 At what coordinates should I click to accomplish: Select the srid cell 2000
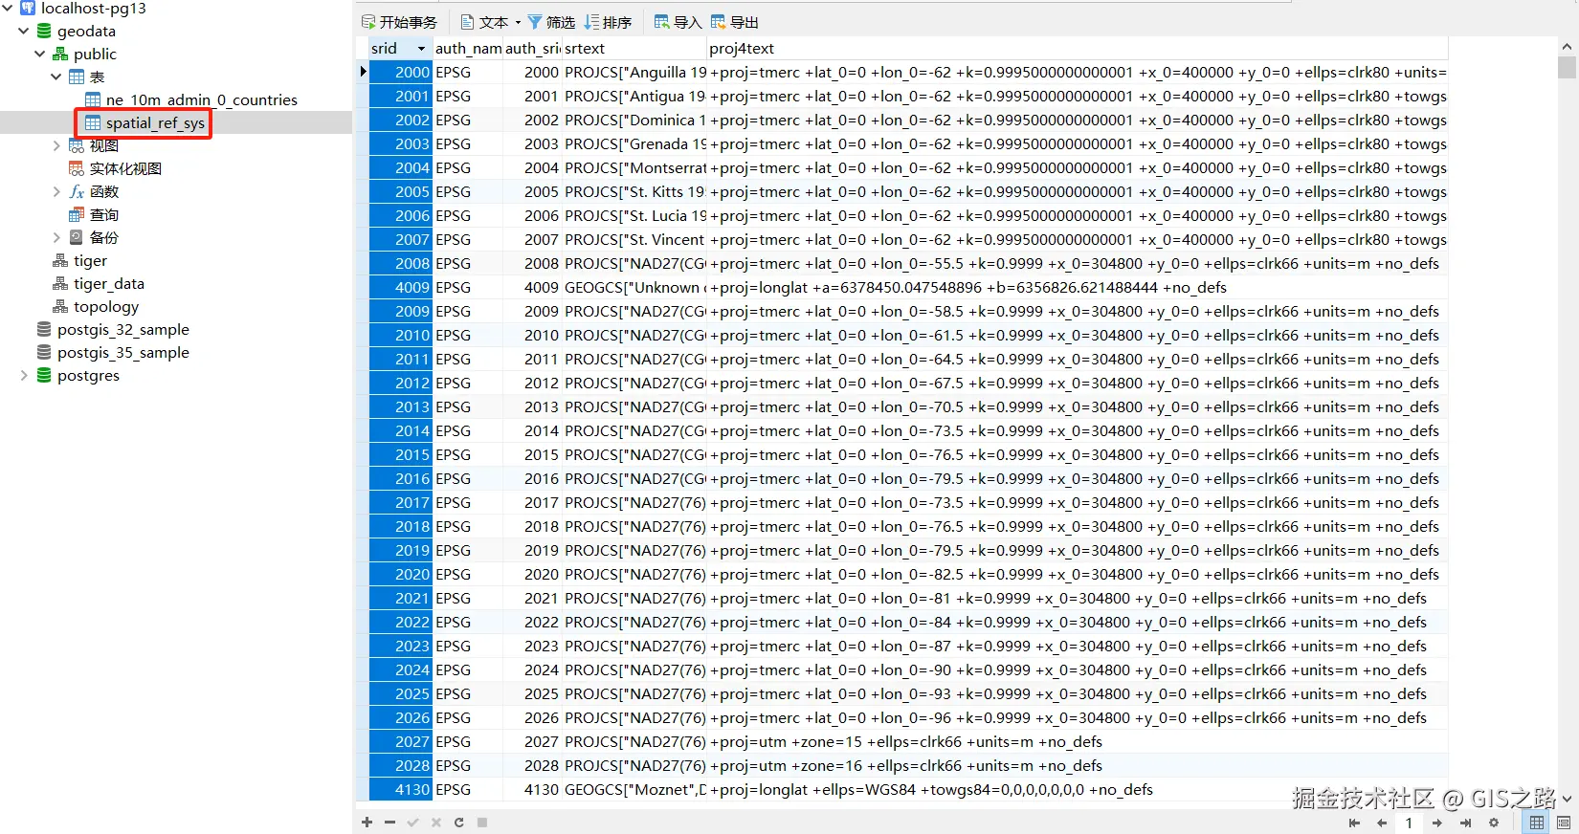[x=401, y=72]
